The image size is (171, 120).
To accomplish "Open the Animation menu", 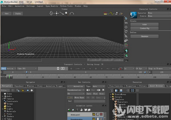I will (x=20, y=6).
